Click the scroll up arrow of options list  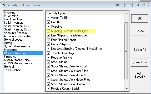click(x=127, y=13)
